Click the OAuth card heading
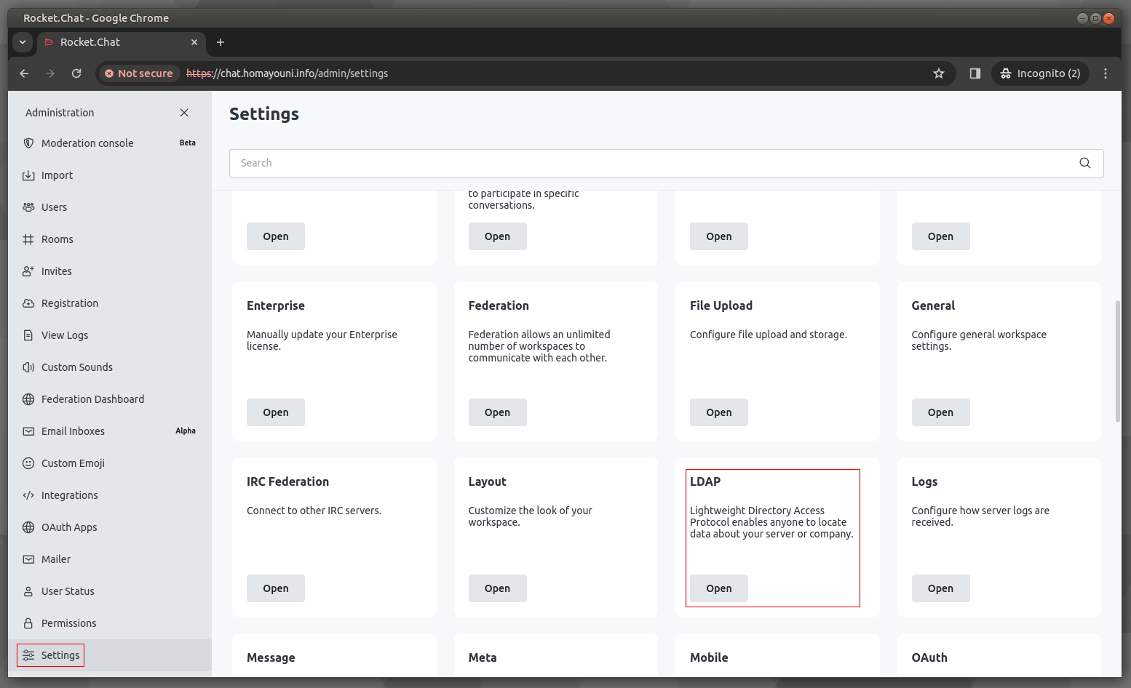The image size is (1131, 688). [929, 657]
